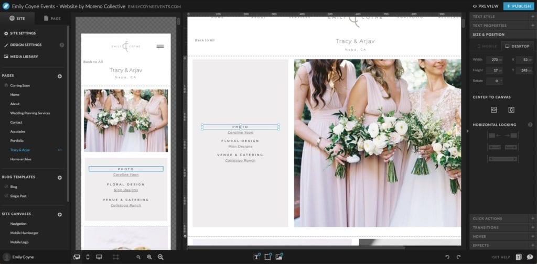Screen dimensions: 537x264
Task: Select the bottom stretch horizontal locking option
Action: [502, 159]
